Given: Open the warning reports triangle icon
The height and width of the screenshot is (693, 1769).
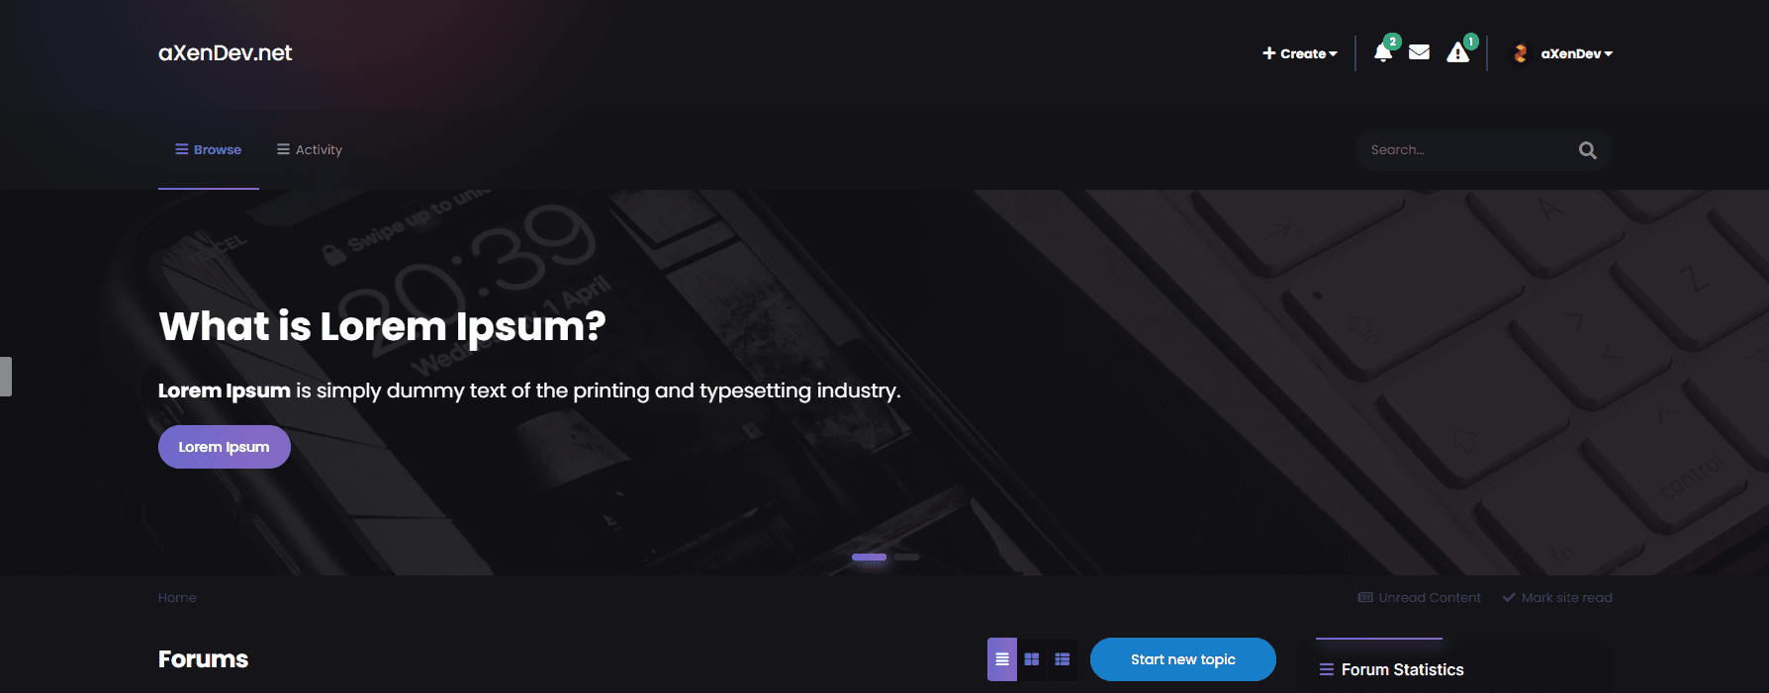Looking at the screenshot, I should click(1457, 53).
